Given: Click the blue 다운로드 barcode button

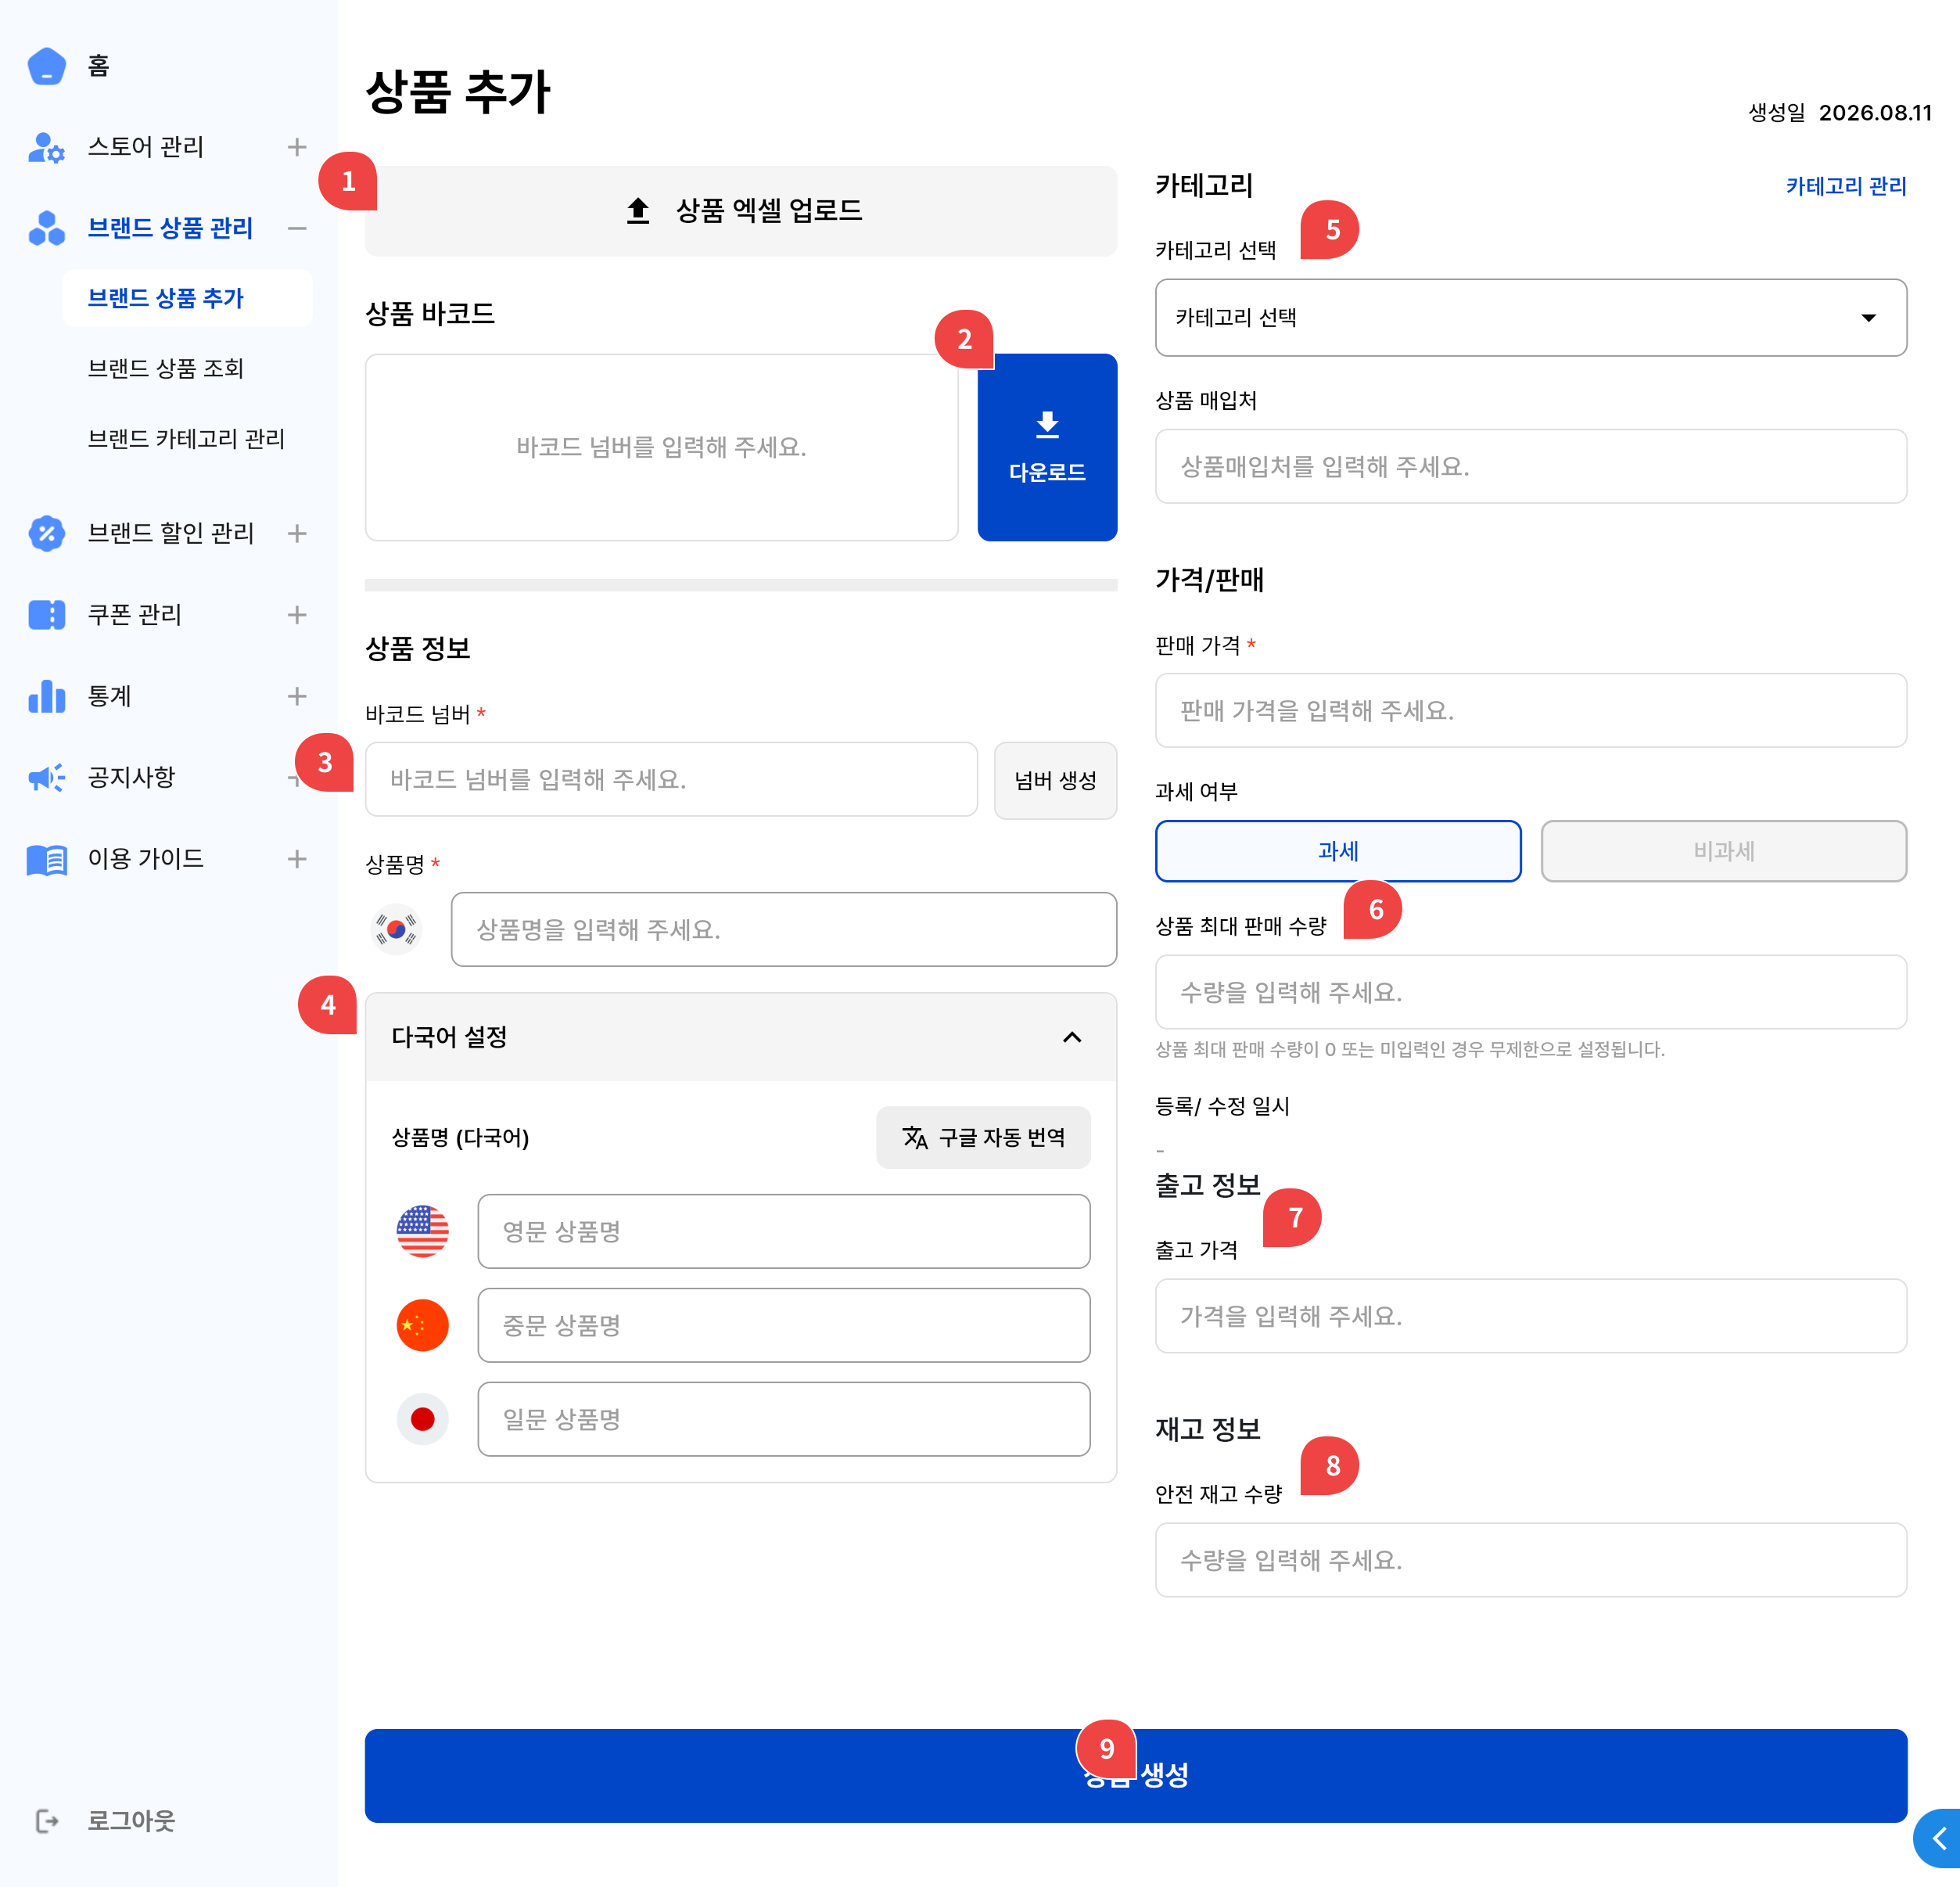Looking at the screenshot, I should (1047, 447).
